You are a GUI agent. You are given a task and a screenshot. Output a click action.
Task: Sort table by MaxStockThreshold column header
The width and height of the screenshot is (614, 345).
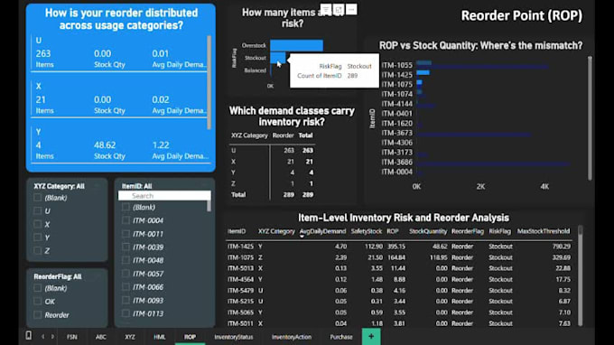544,231
